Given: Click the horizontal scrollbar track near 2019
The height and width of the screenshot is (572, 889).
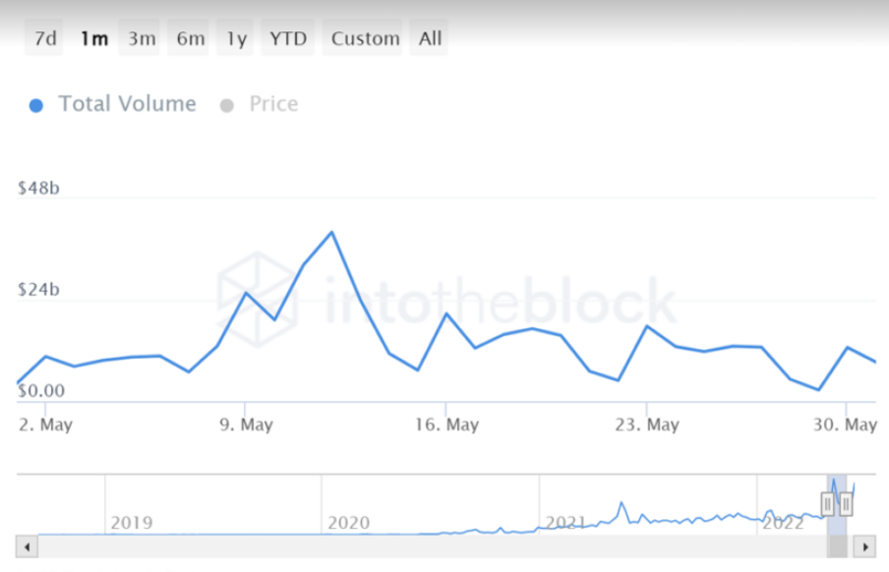Looking at the screenshot, I should (132, 546).
